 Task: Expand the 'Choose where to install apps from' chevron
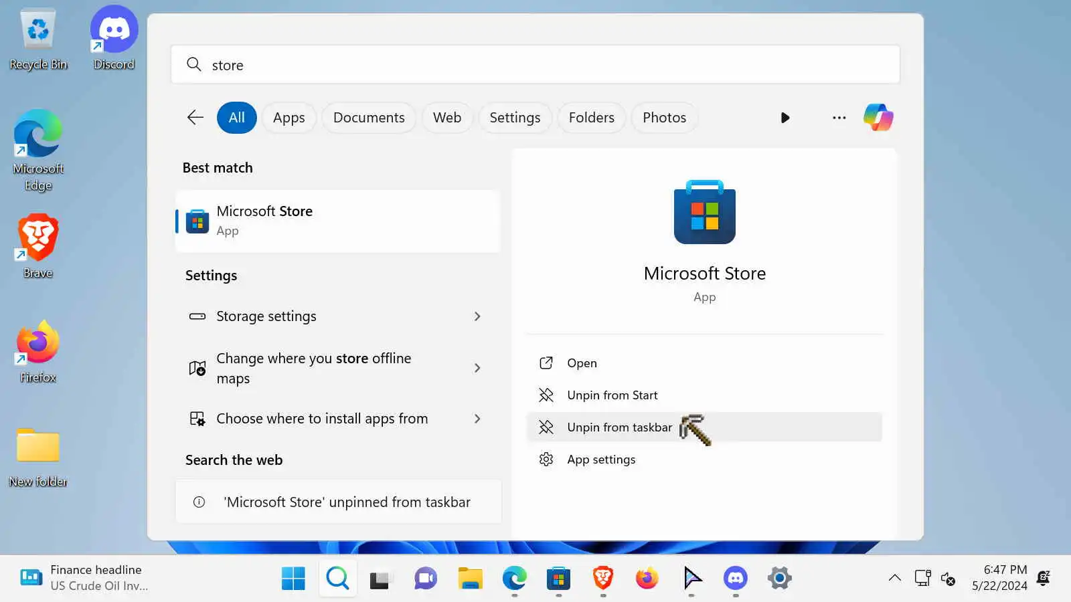point(477,419)
